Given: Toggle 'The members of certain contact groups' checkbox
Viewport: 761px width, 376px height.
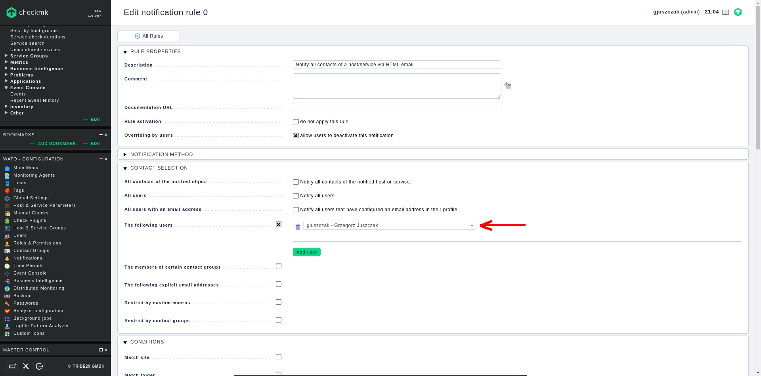Looking at the screenshot, I should 279,267.
